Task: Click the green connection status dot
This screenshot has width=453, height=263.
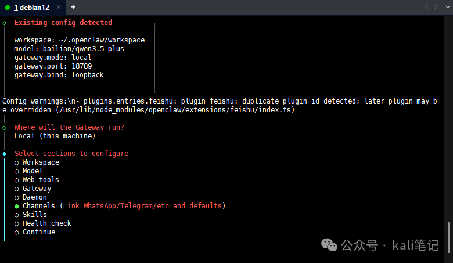Action: pyautogui.click(x=8, y=7)
